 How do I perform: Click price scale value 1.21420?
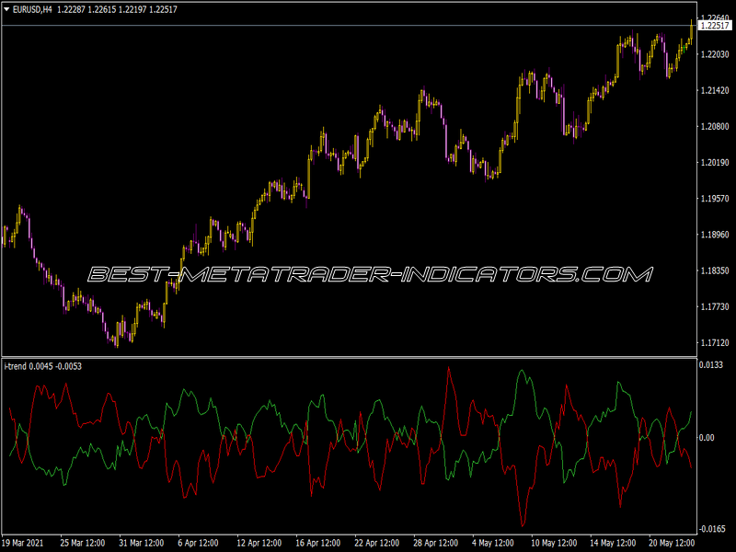[x=715, y=90]
